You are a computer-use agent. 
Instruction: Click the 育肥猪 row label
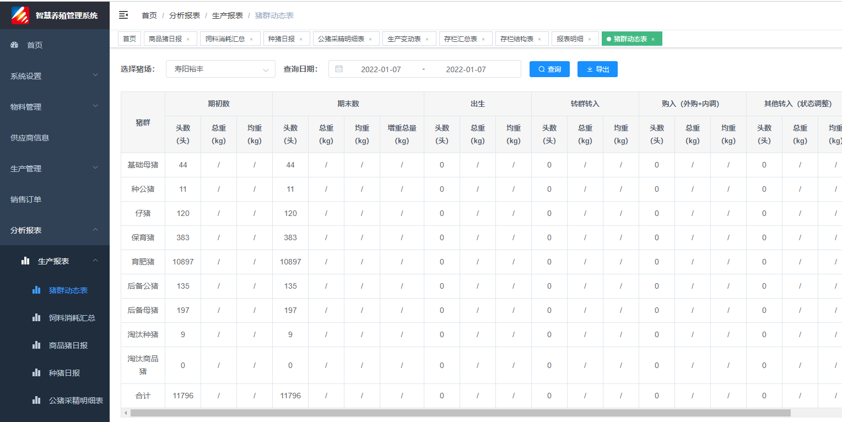click(x=143, y=262)
